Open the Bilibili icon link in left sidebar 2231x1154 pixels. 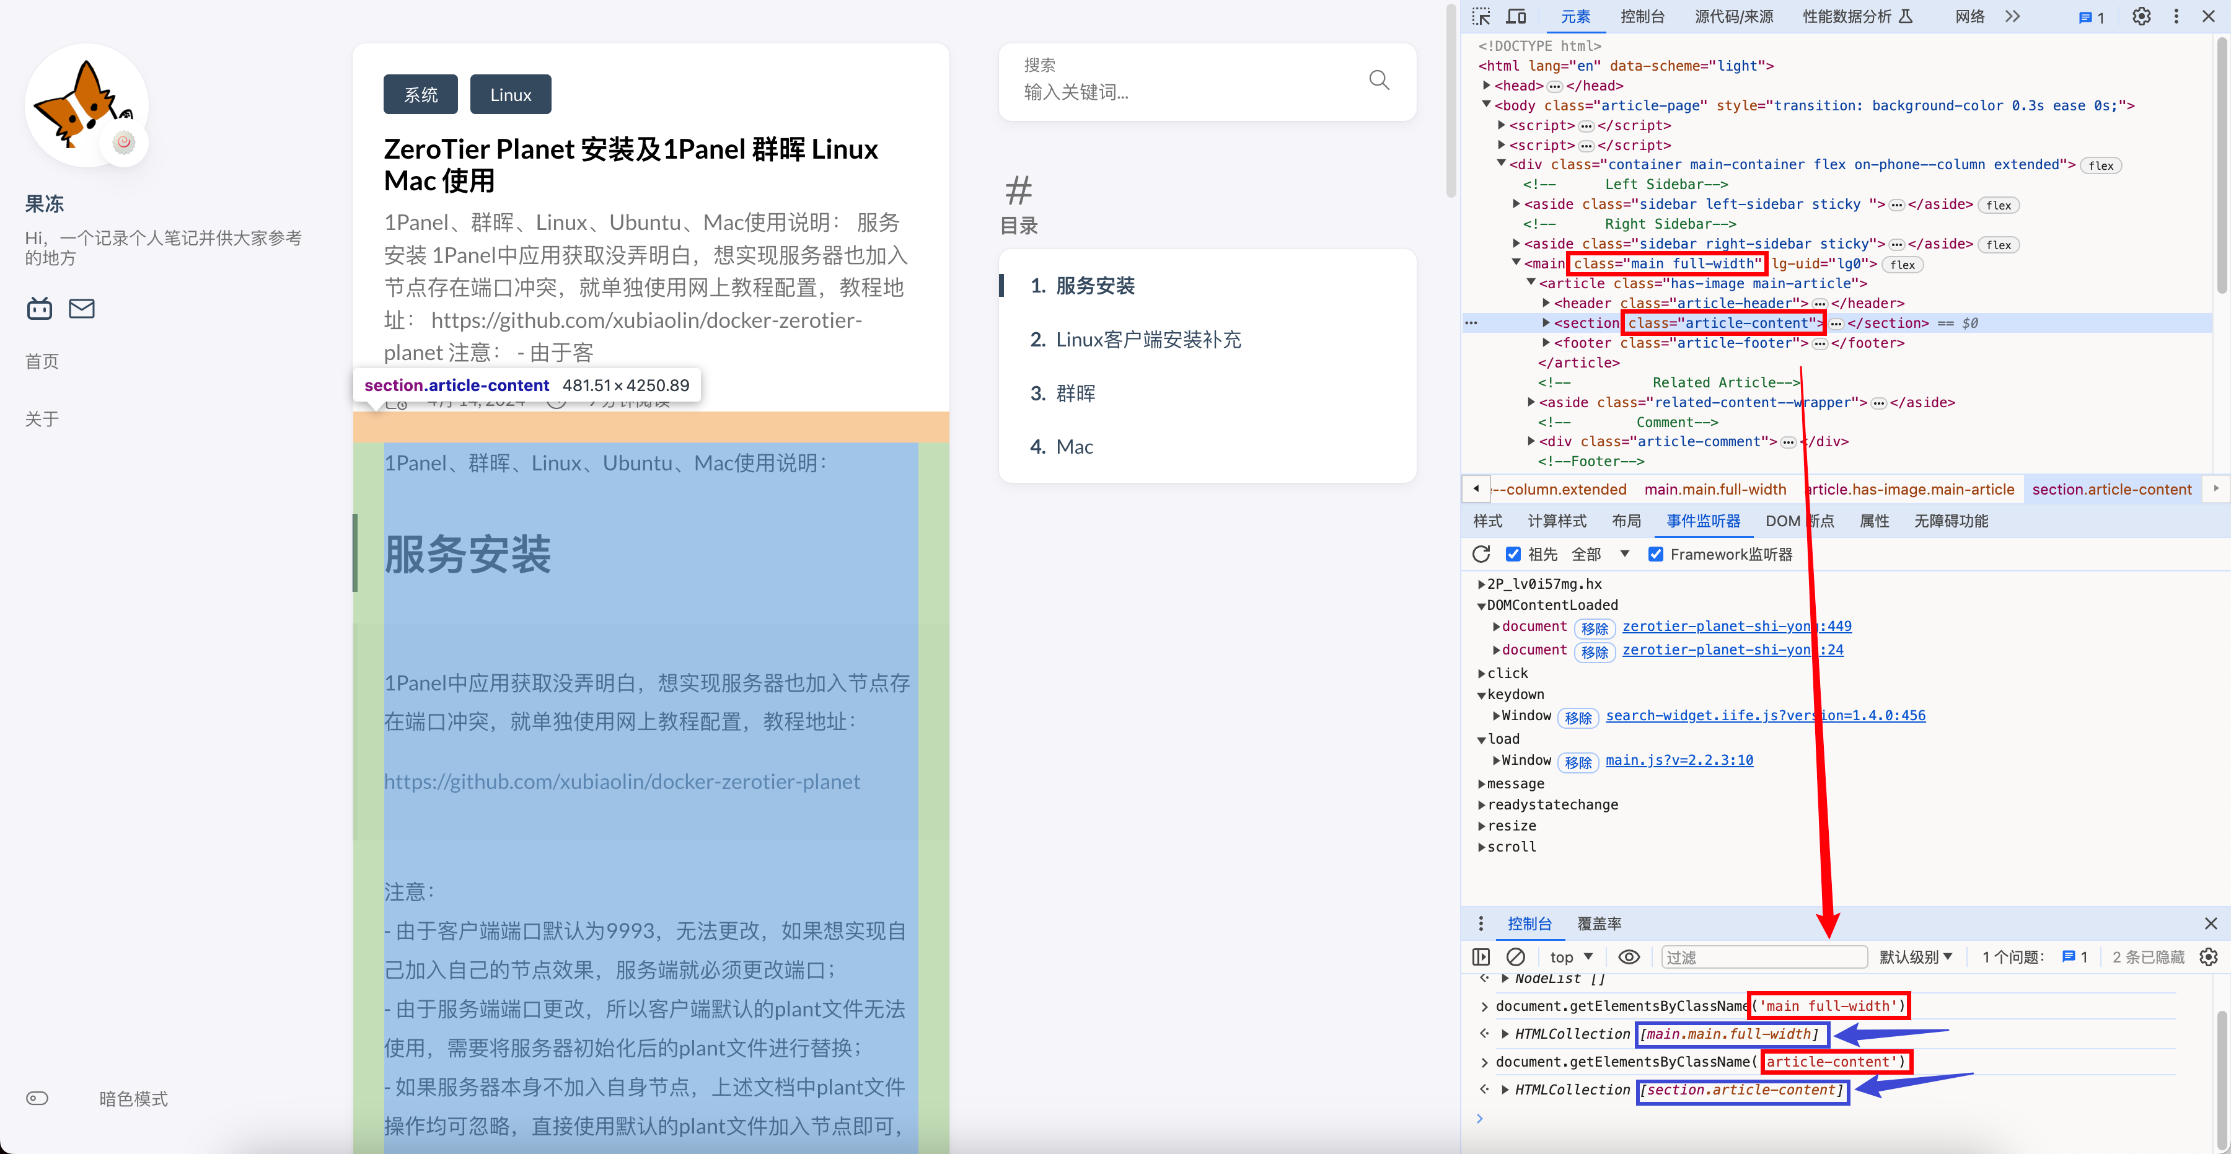coord(39,307)
